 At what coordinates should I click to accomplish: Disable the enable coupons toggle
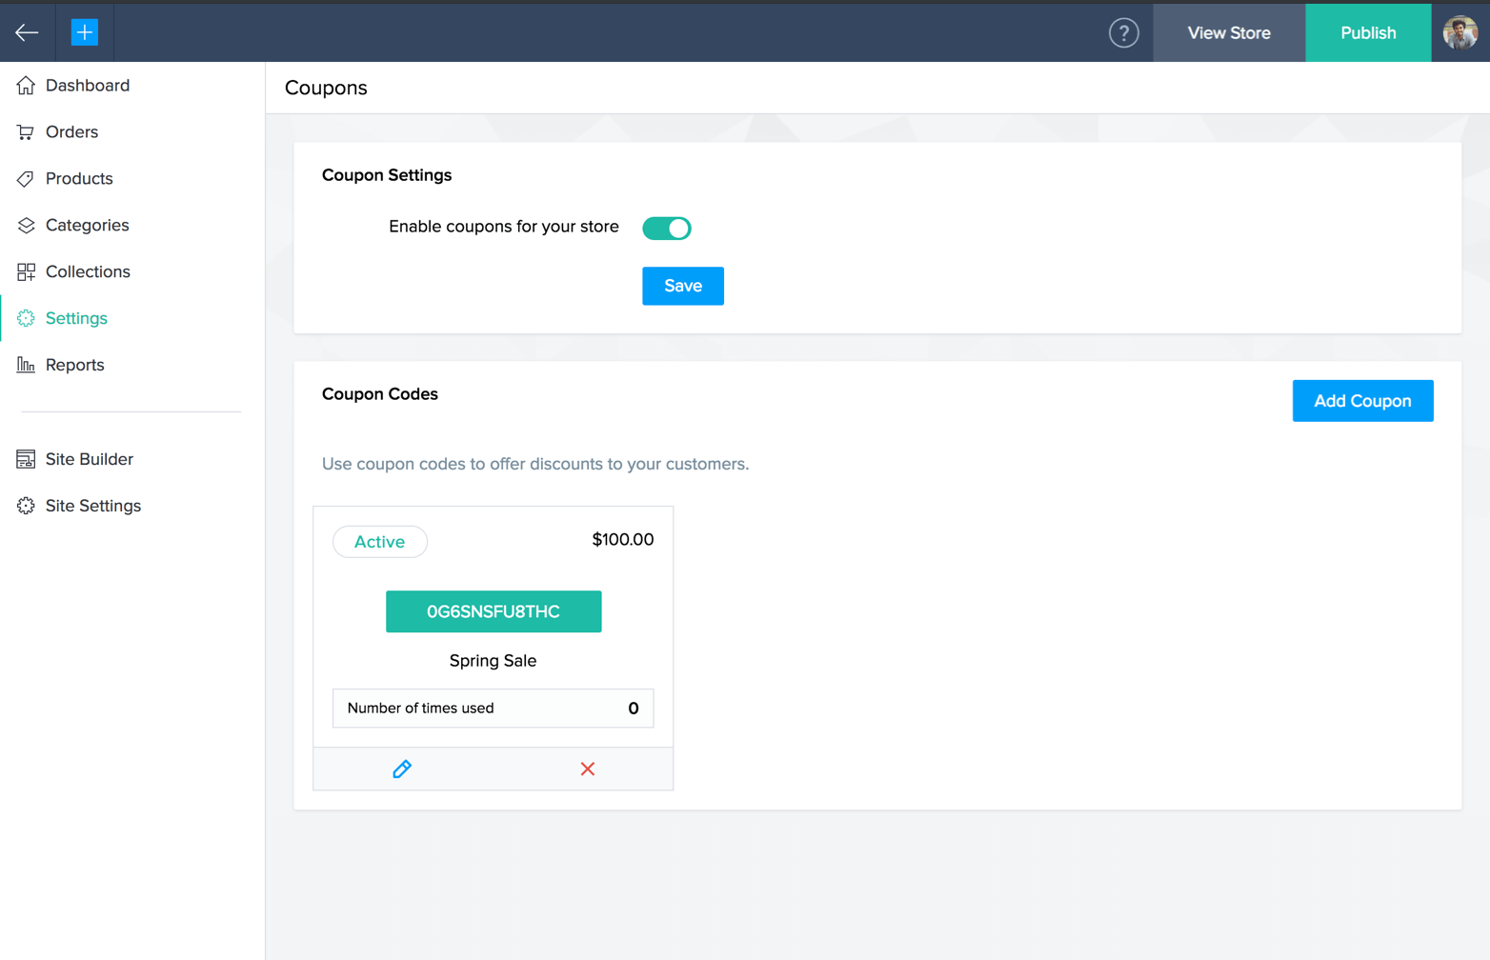click(666, 229)
